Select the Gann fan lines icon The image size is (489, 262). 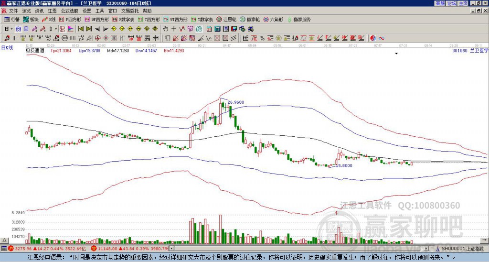175,38
